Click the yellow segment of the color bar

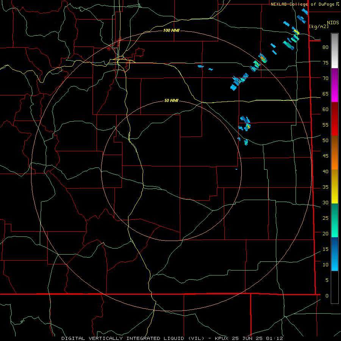(335, 186)
